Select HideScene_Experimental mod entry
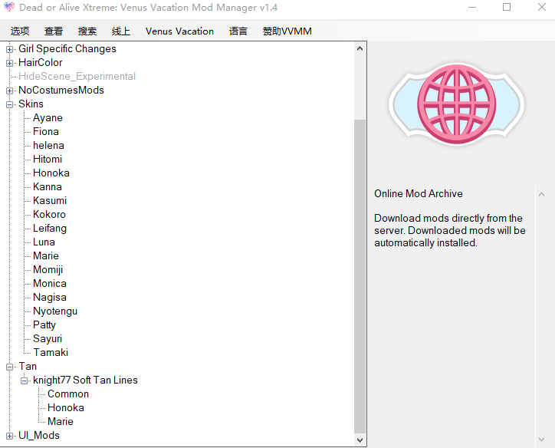The height and width of the screenshot is (448, 555). tap(77, 77)
